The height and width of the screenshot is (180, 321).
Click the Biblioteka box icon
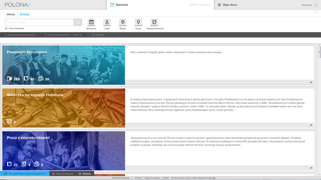112,5
